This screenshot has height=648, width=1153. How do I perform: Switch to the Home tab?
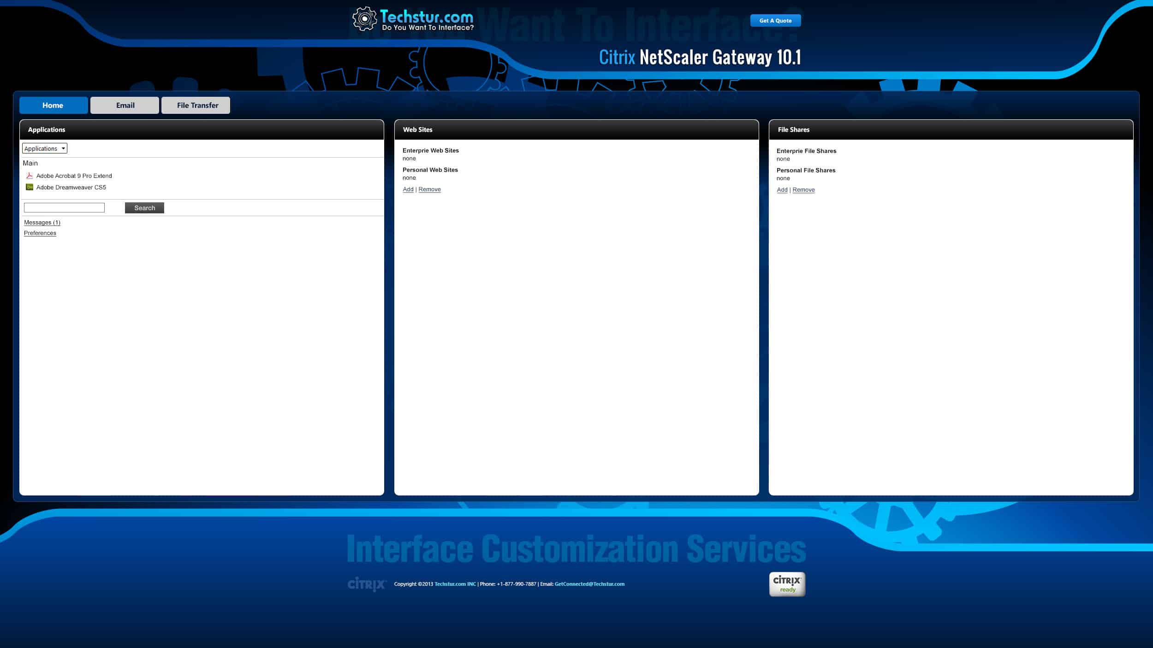(x=53, y=105)
